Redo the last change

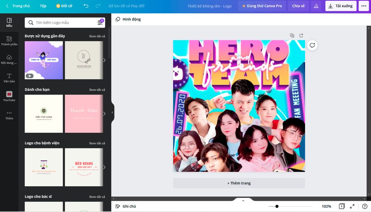coord(98,6)
